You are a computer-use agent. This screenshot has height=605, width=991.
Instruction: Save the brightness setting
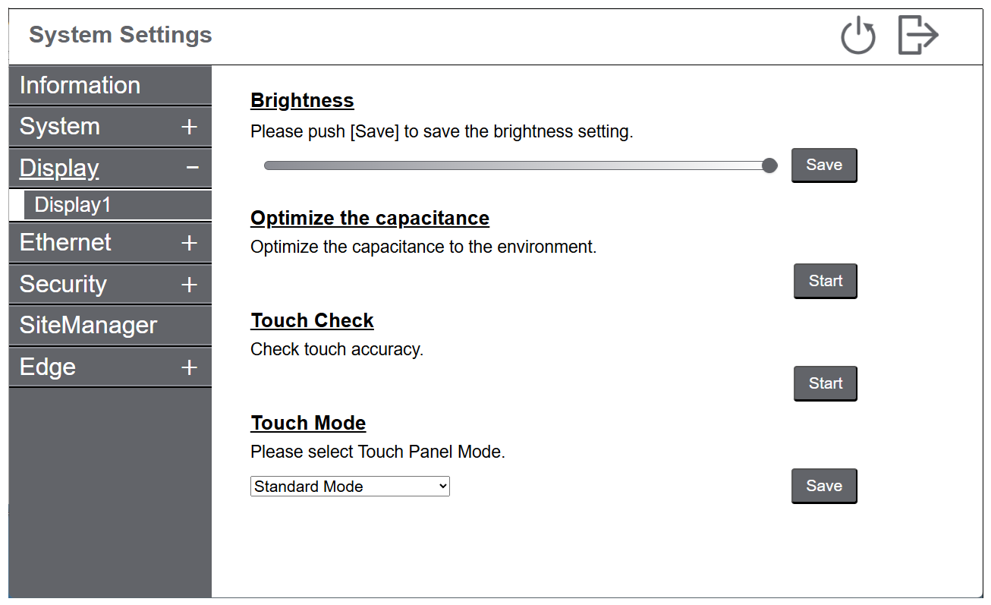click(x=824, y=165)
